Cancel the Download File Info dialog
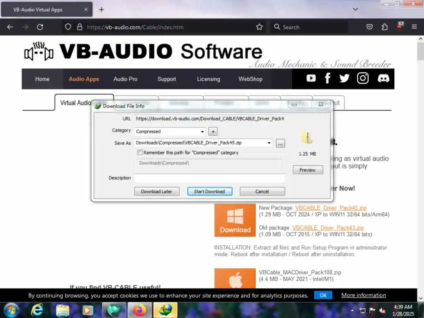Image resolution: width=424 pixels, height=318 pixels. [x=262, y=191]
